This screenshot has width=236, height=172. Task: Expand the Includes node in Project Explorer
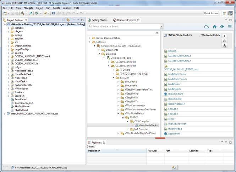click(x=9, y=28)
